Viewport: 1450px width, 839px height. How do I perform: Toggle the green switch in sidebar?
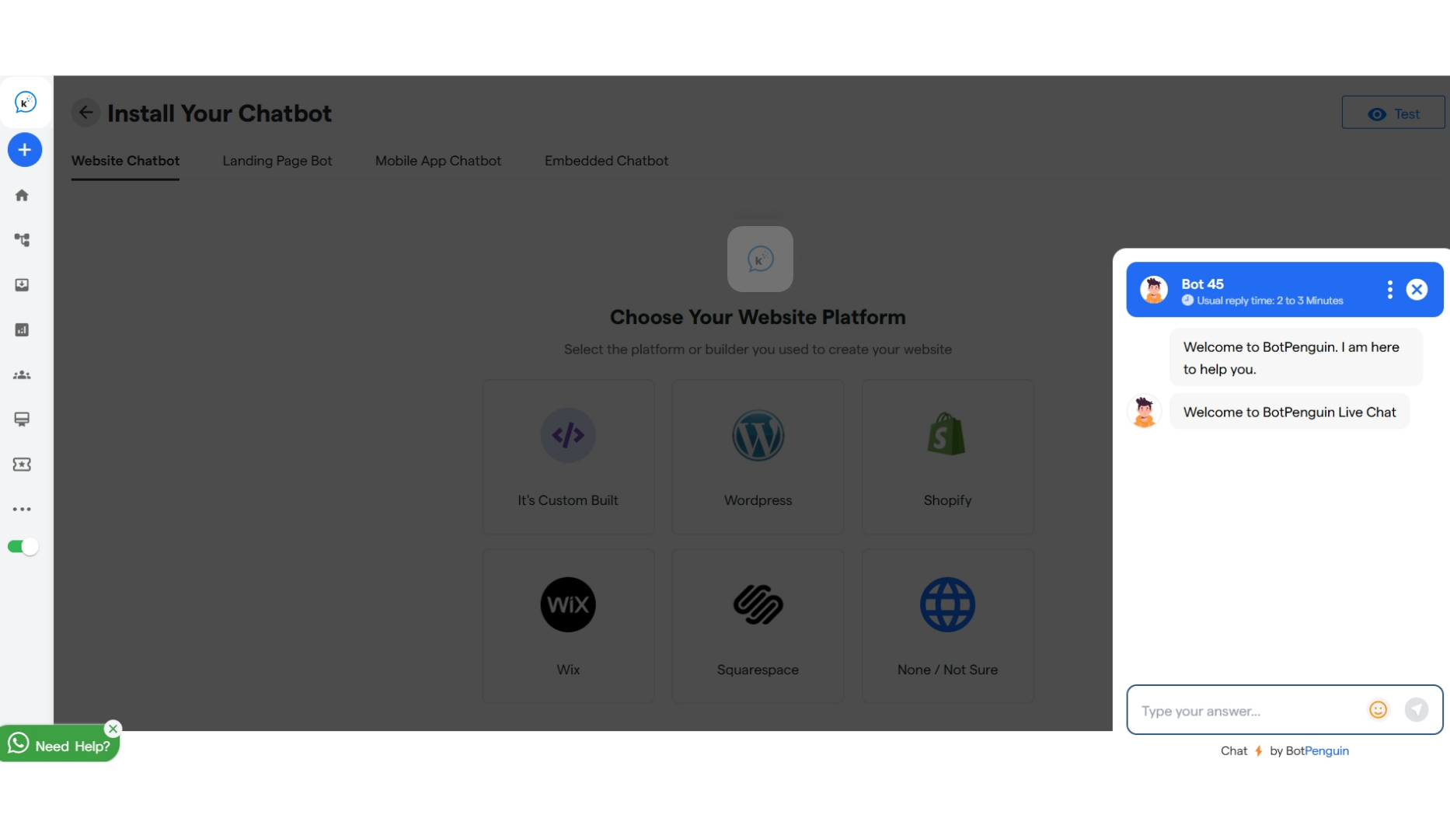(x=23, y=547)
